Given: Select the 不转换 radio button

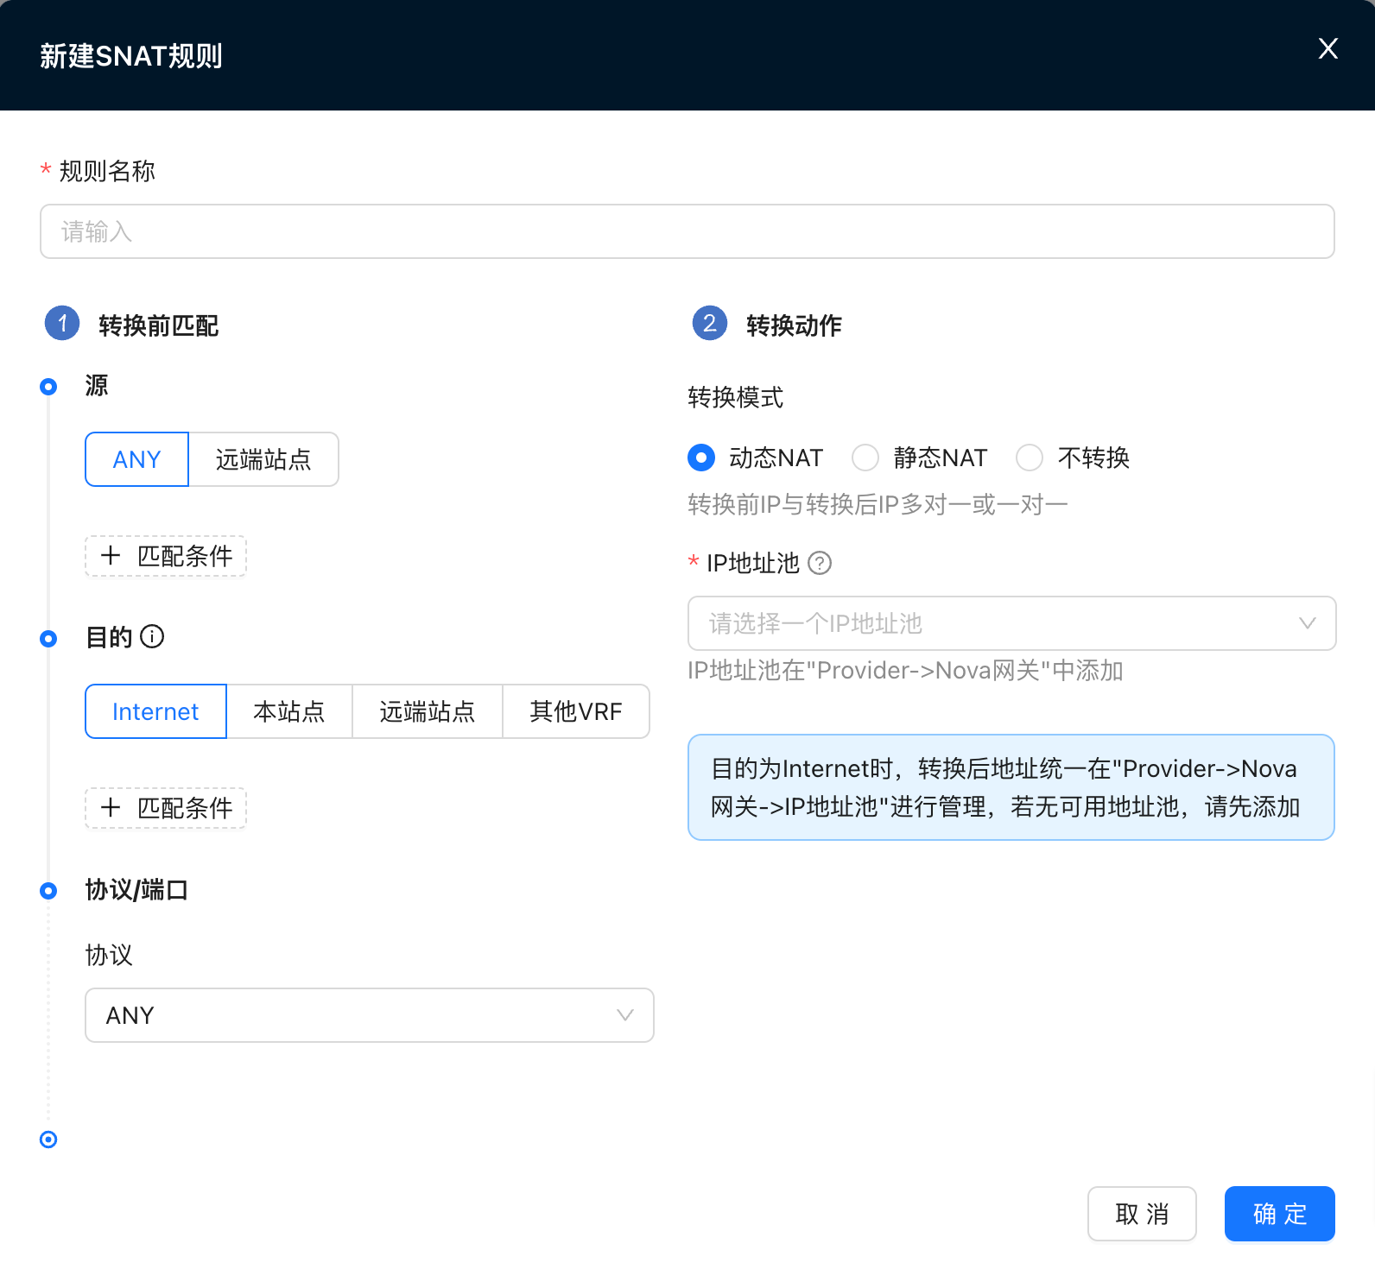Looking at the screenshot, I should point(1030,458).
